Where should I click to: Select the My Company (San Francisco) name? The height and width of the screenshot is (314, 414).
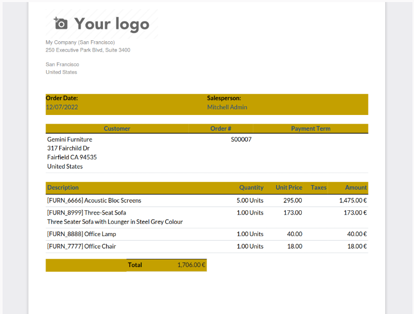(x=80, y=42)
